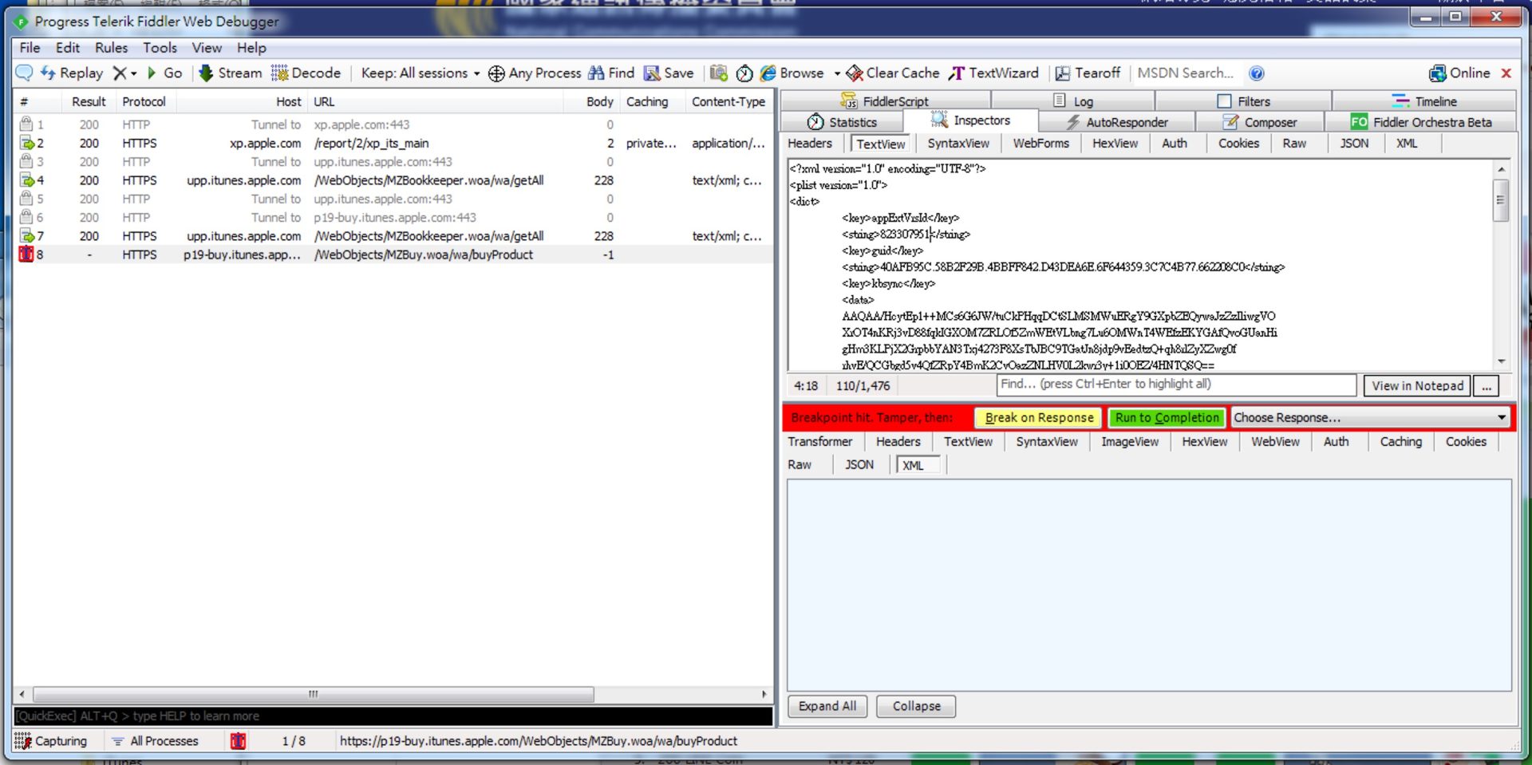The height and width of the screenshot is (765, 1532).
Task: Toggle Stream mode in toolbar
Action: tap(230, 73)
